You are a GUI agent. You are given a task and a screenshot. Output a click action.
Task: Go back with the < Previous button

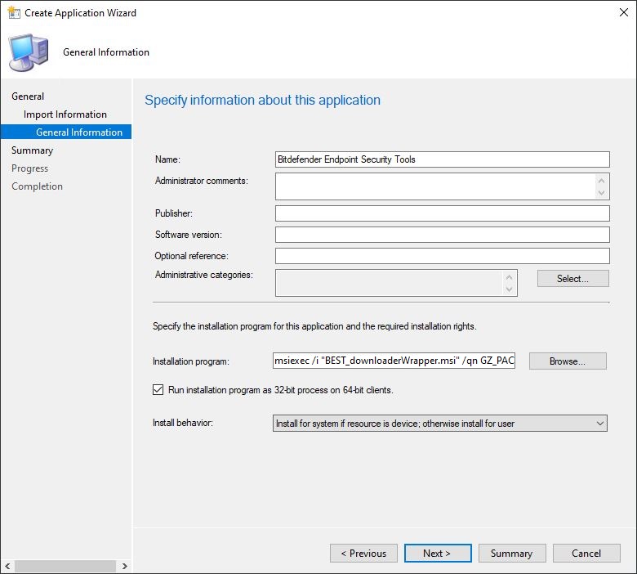(363, 554)
